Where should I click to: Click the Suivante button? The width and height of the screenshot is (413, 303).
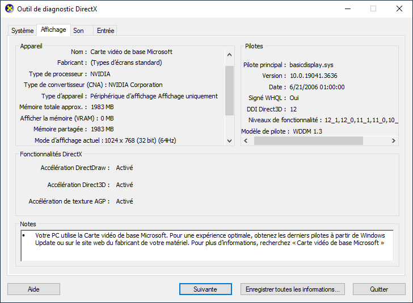pyautogui.click(x=205, y=289)
